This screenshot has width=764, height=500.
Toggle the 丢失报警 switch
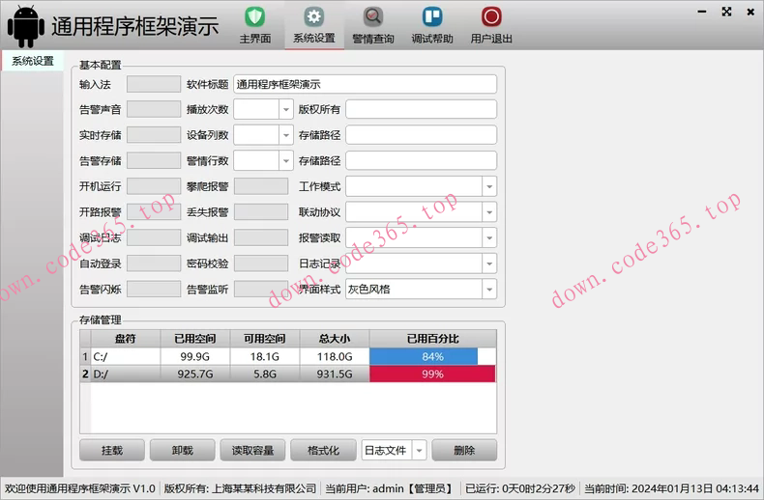[x=261, y=212]
